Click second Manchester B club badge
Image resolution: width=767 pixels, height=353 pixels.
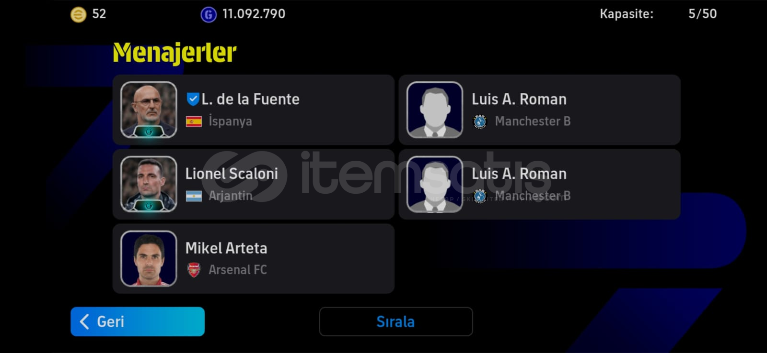click(x=480, y=196)
